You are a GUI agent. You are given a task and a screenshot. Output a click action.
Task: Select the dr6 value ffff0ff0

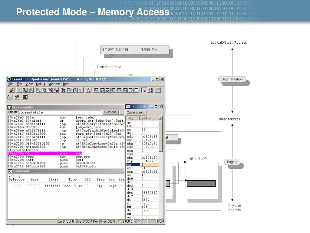[150, 193]
